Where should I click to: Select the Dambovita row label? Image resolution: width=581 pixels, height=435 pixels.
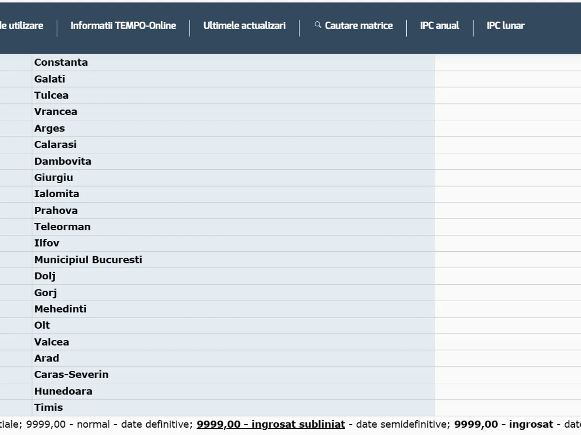62,161
